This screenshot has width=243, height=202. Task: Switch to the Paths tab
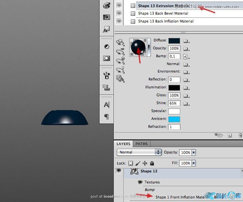(x=141, y=144)
